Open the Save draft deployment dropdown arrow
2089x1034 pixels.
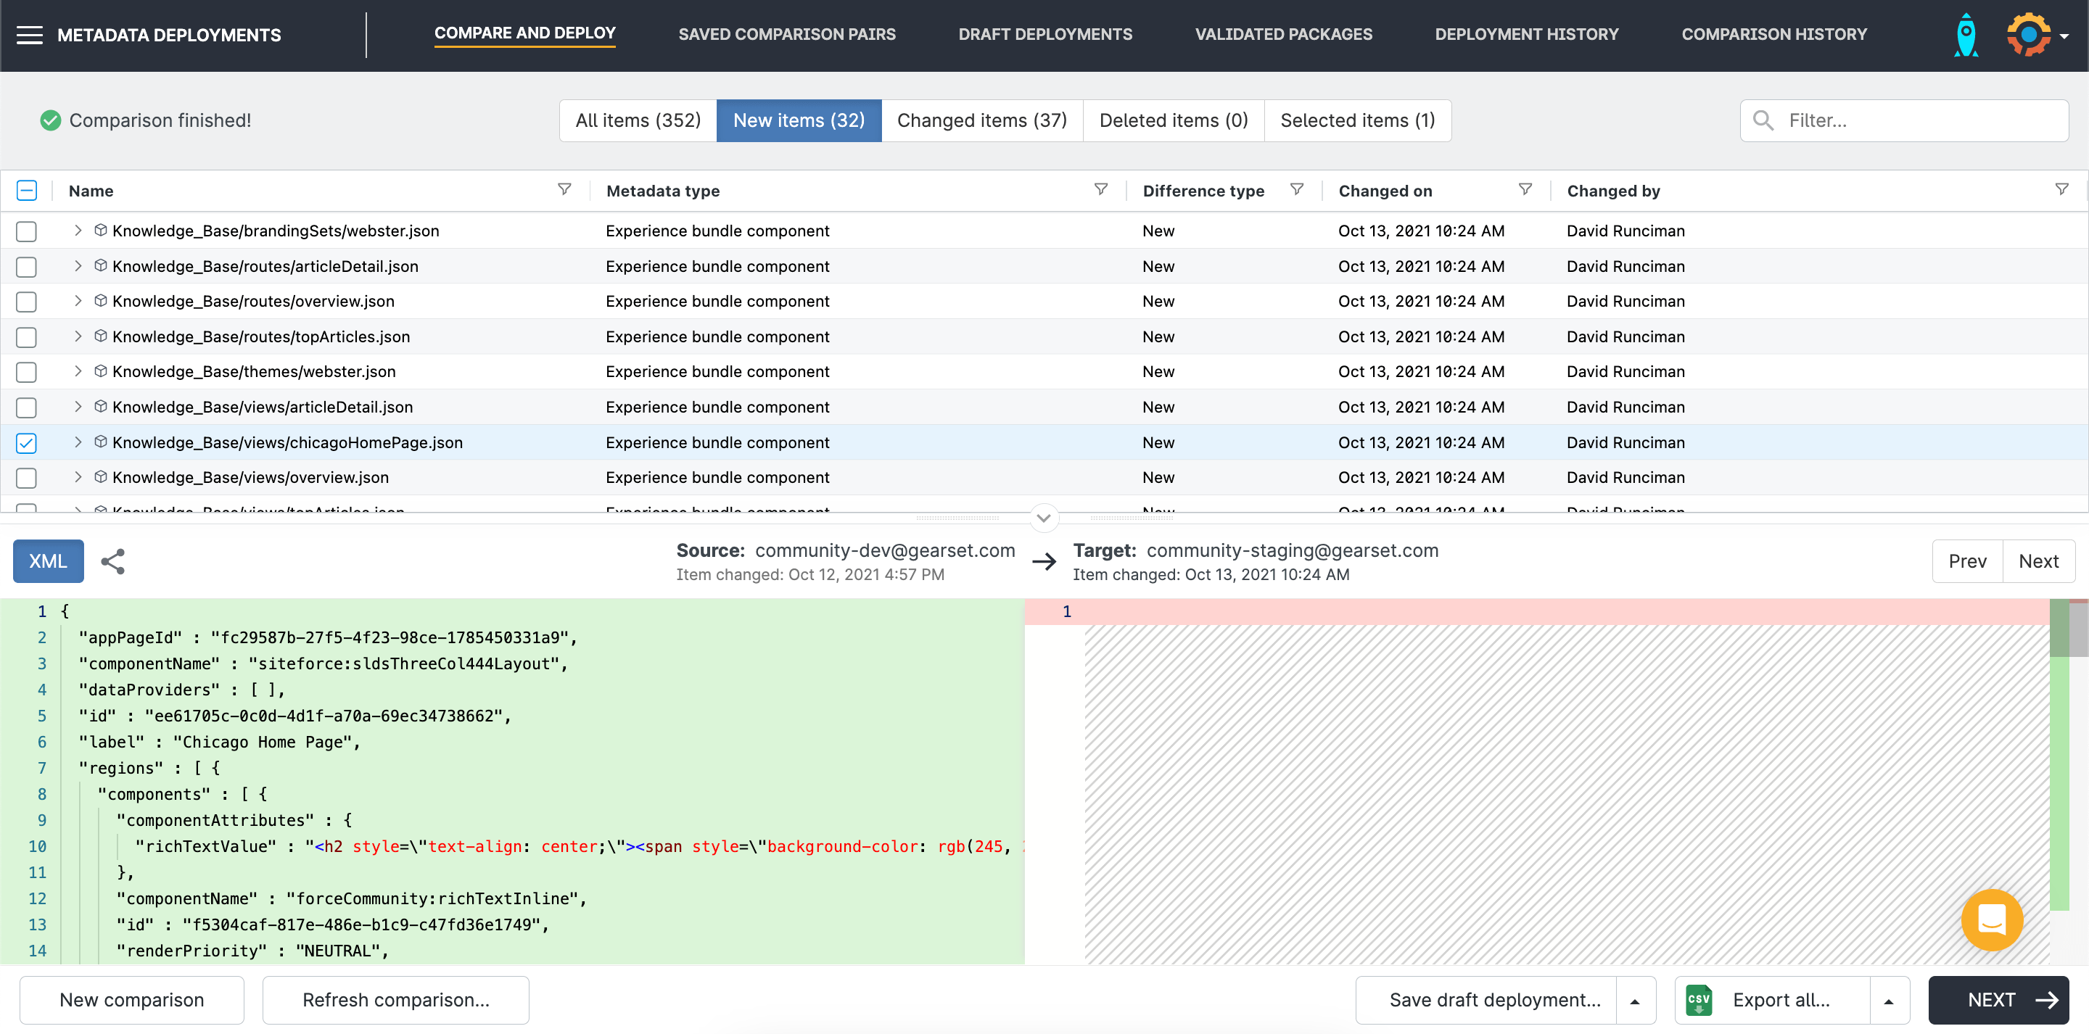point(1635,1001)
